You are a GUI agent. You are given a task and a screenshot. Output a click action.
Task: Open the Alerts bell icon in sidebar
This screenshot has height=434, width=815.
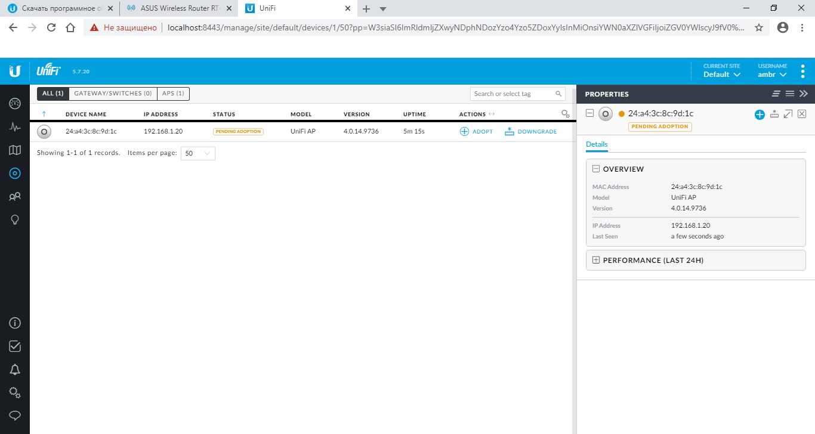pos(15,370)
